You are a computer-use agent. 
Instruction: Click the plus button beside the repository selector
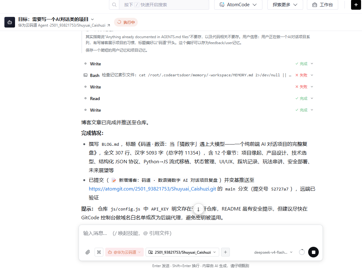(x=225, y=252)
